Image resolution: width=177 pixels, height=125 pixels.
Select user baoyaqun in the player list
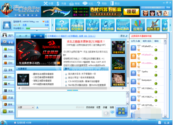pyautogui.click(x=147, y=81)
